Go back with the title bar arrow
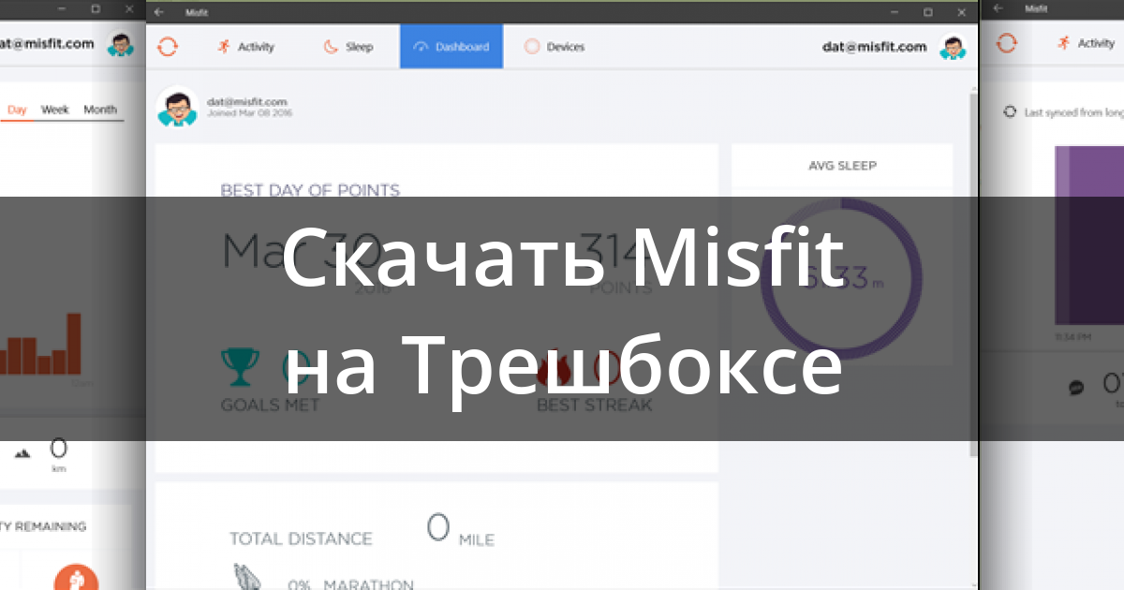Screen dimensions: 1124x590 coord(159,12)
